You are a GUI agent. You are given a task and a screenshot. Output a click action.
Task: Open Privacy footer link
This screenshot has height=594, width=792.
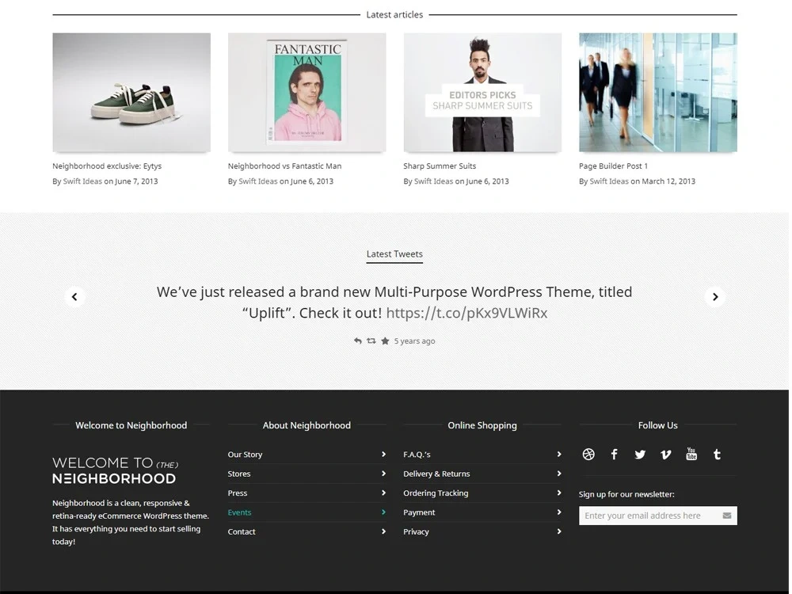416,531
